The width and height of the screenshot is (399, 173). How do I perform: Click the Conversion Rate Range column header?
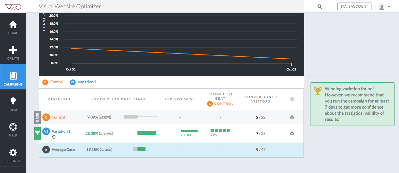tap(119, 99)
